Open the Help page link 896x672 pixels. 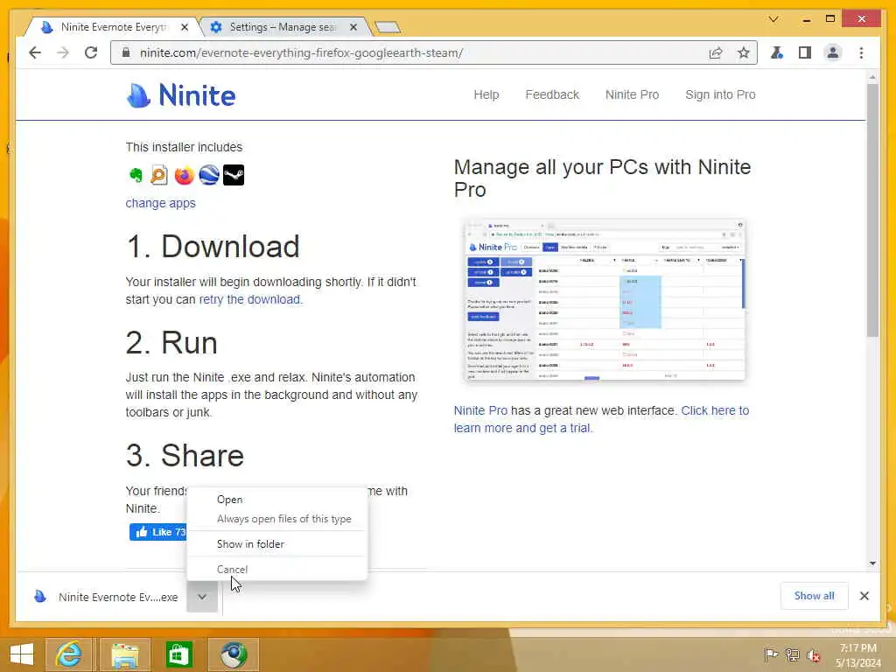pos(486,94)
